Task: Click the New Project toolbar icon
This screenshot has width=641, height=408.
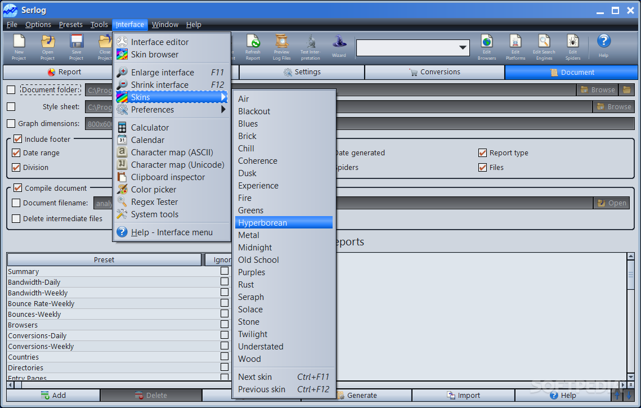Action: (19, 47)
